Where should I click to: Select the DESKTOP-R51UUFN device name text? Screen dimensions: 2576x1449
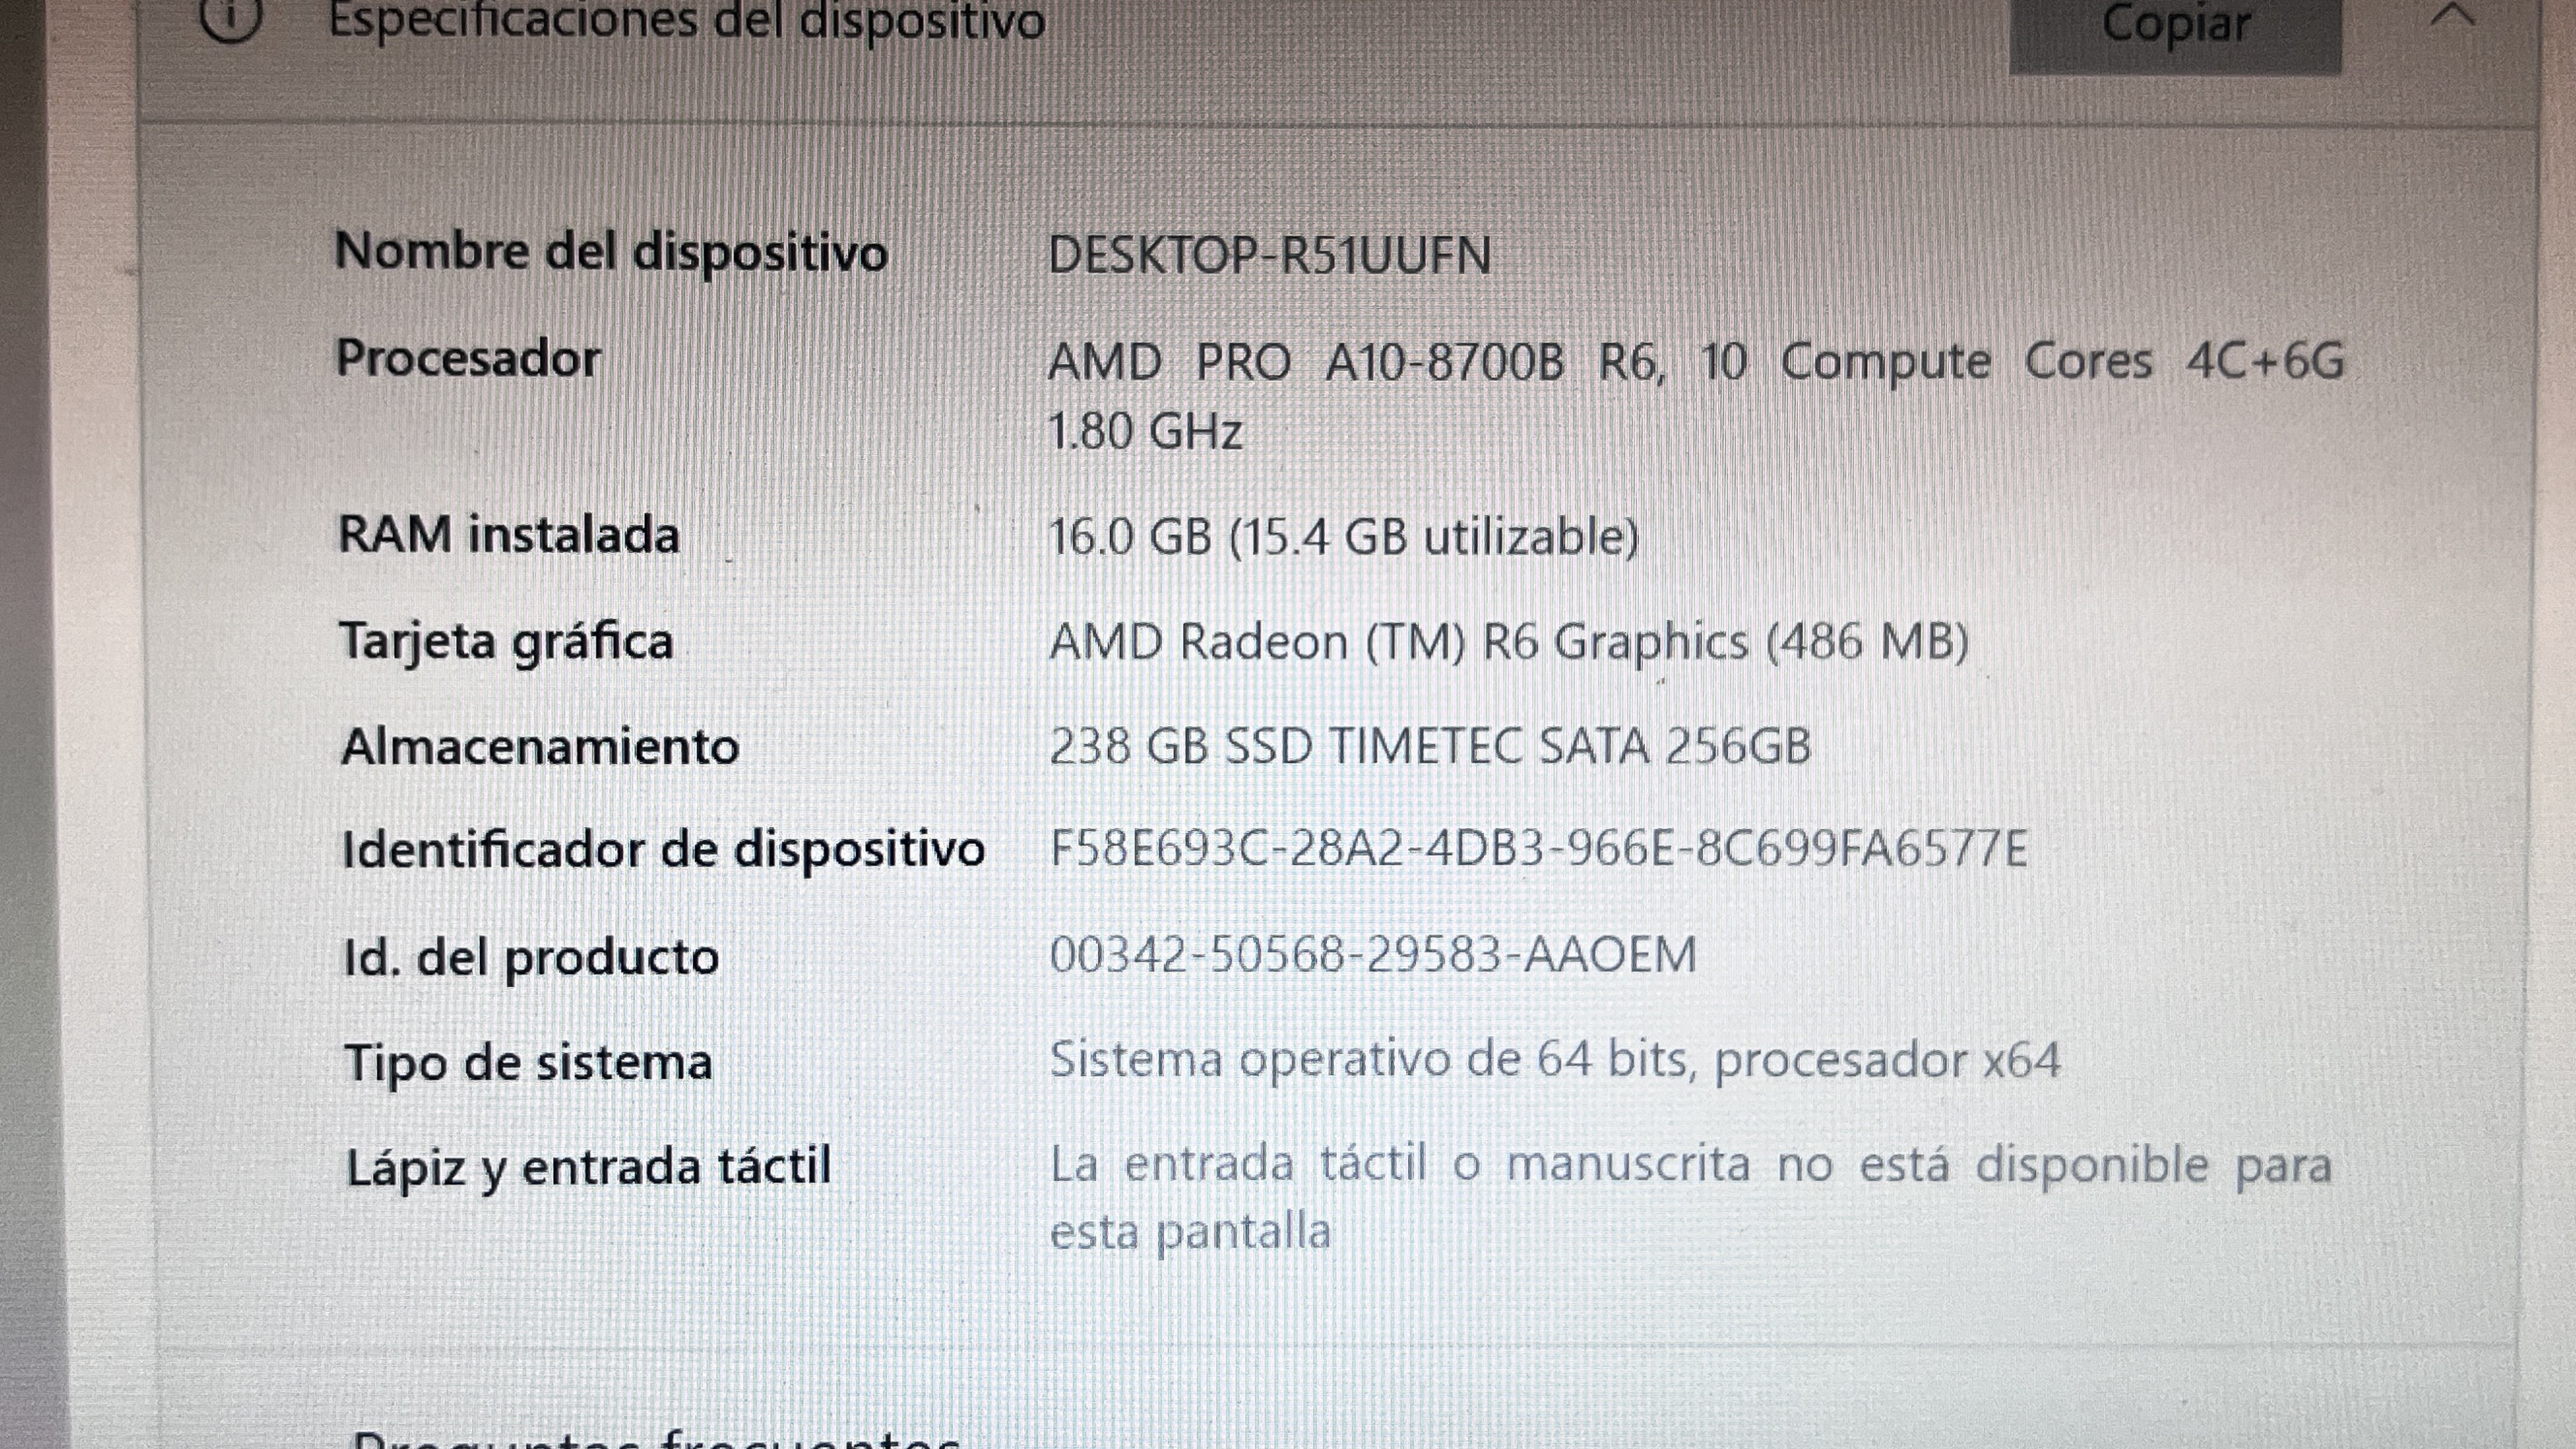tap(1270, 255)
